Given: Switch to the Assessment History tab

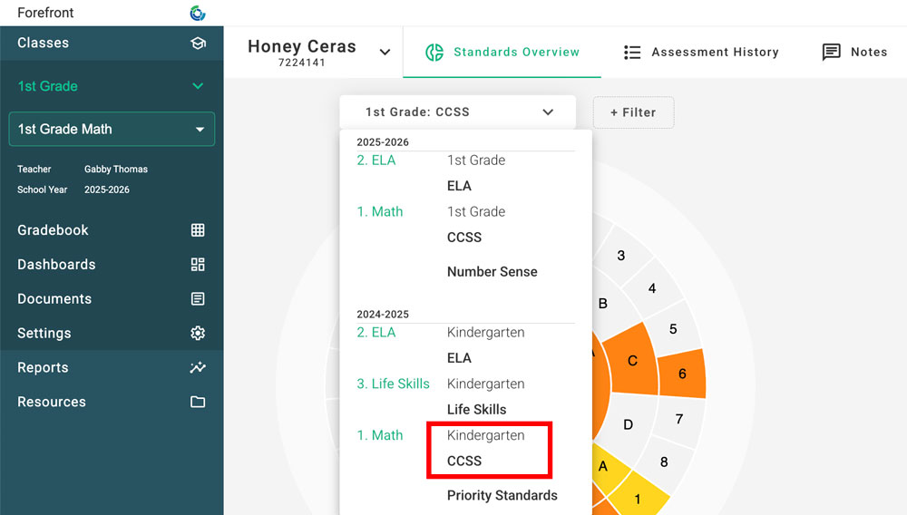Looking at the screenshot, I should pos(701,53).
